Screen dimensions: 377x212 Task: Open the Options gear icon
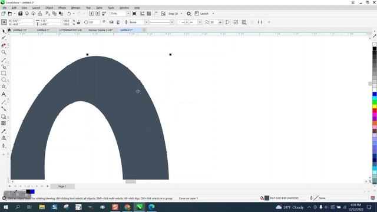(188, 14)
